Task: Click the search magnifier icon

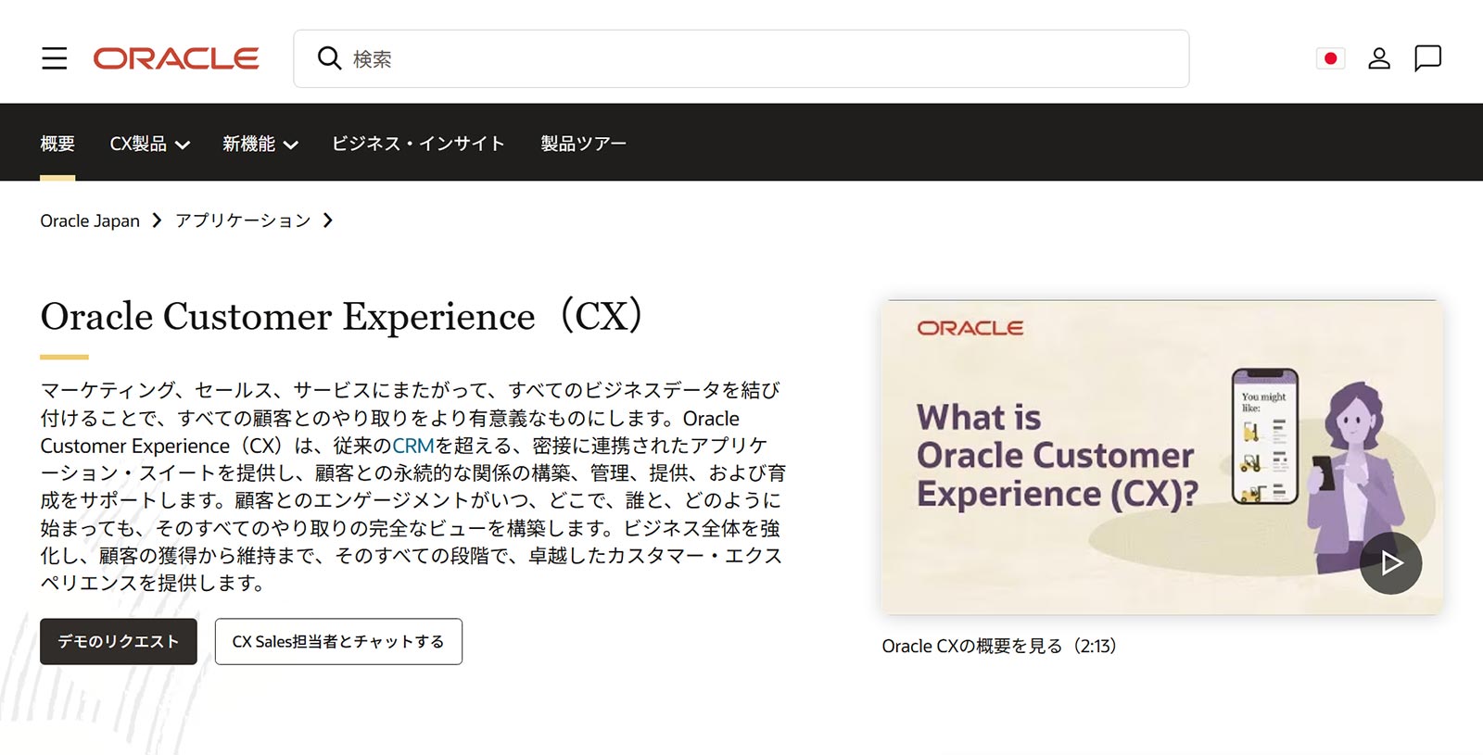Action: [329, 58]
